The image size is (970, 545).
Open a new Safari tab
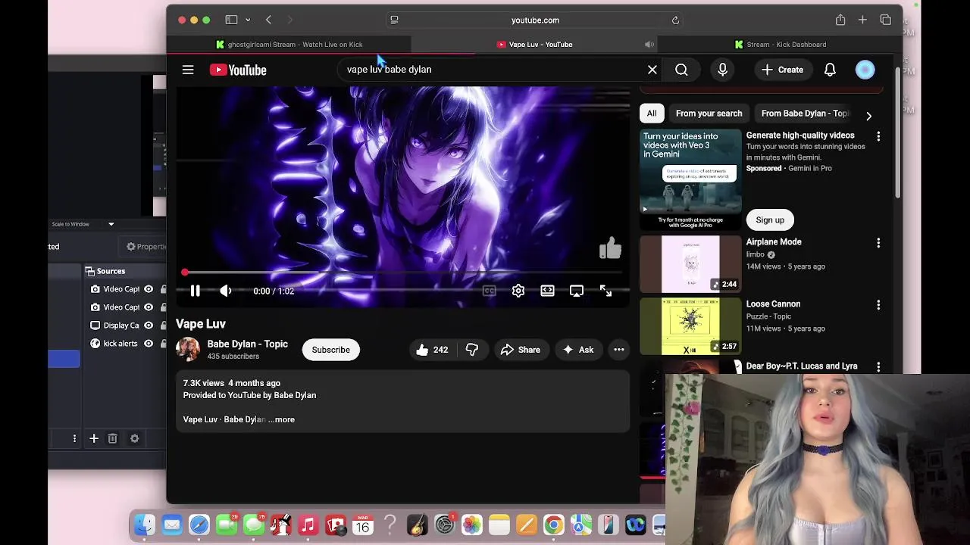862,20
